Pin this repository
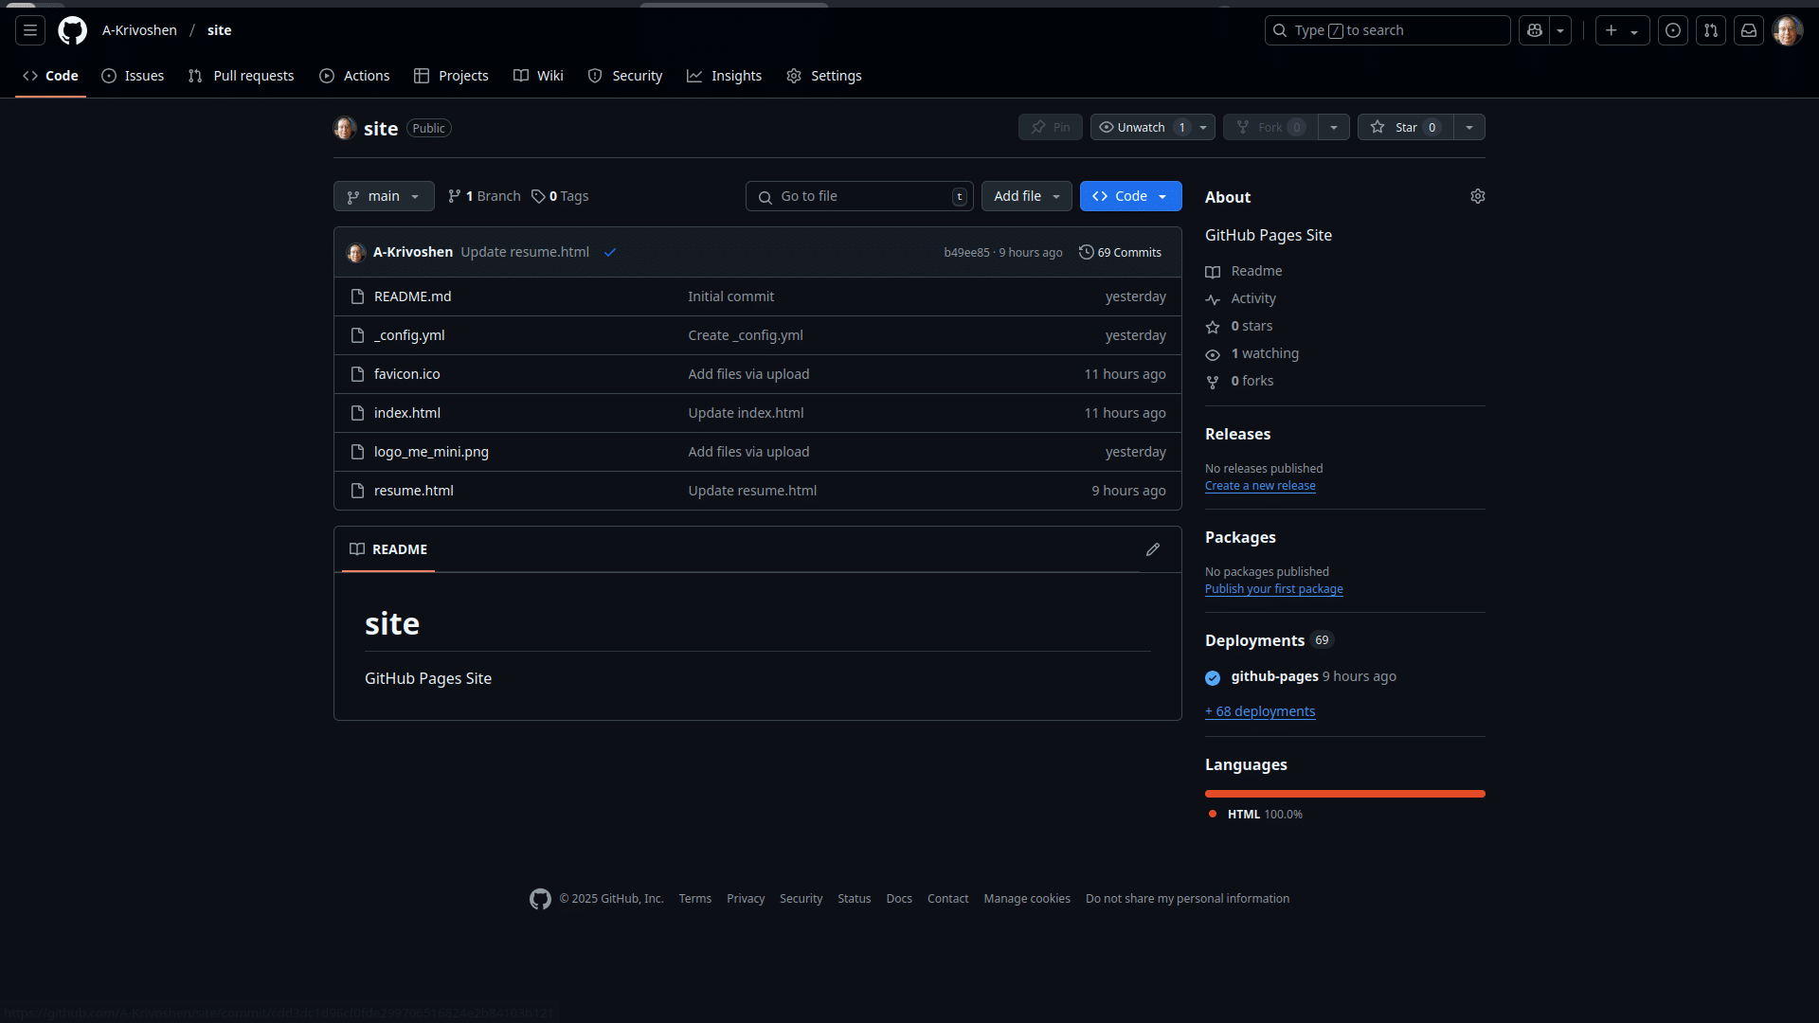1819x1023 pixels. [1051, 127]
